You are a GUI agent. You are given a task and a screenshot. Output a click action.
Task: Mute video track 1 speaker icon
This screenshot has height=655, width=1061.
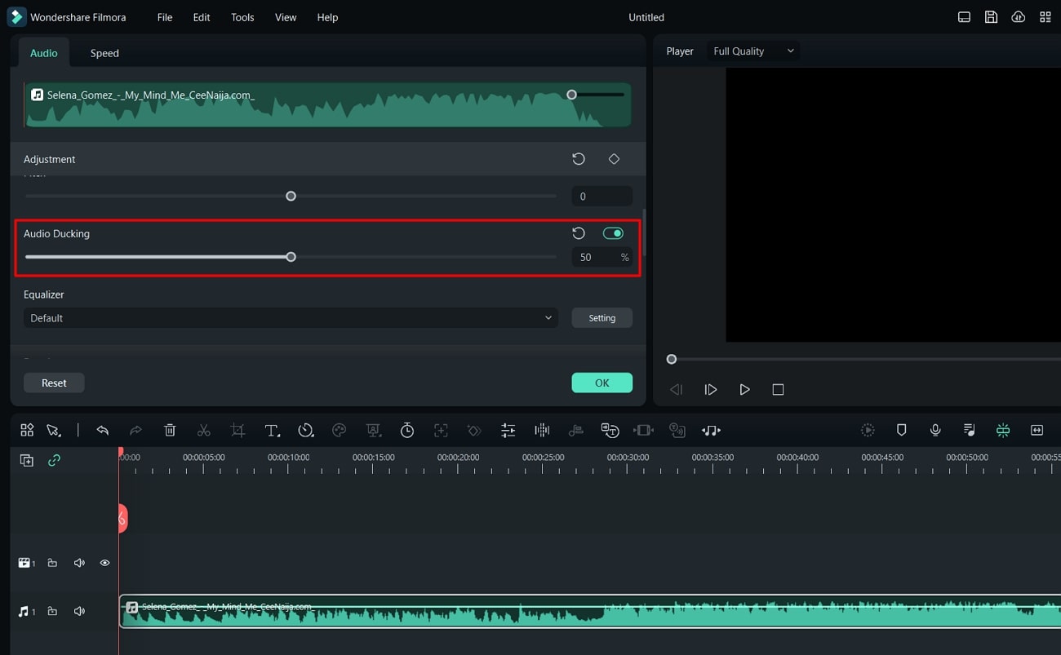coord(79,563)
